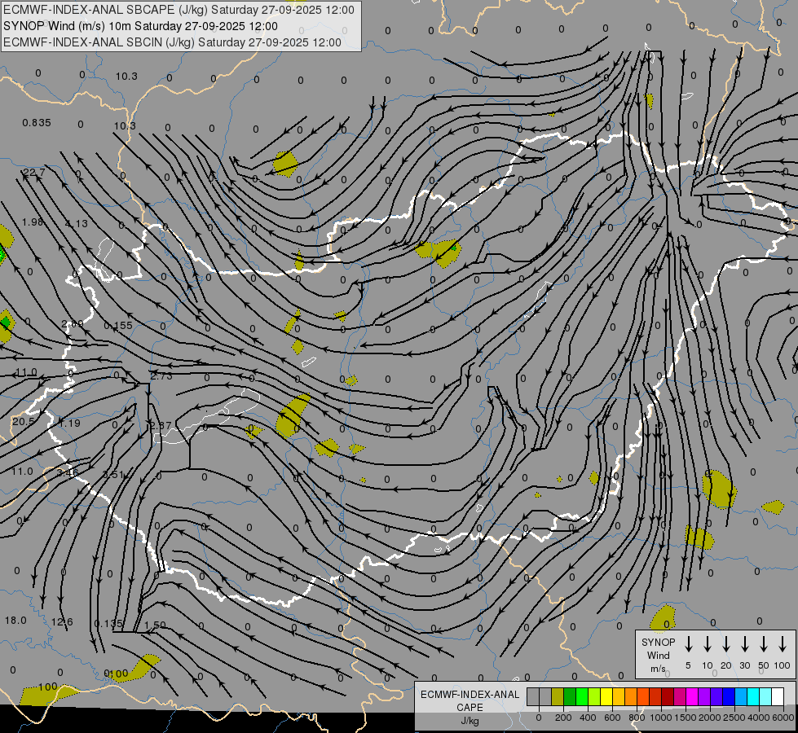Click the 2.89 value near the white border
Image resolution: width=798 pixels, height=733 pixels.
coord(73,323)
